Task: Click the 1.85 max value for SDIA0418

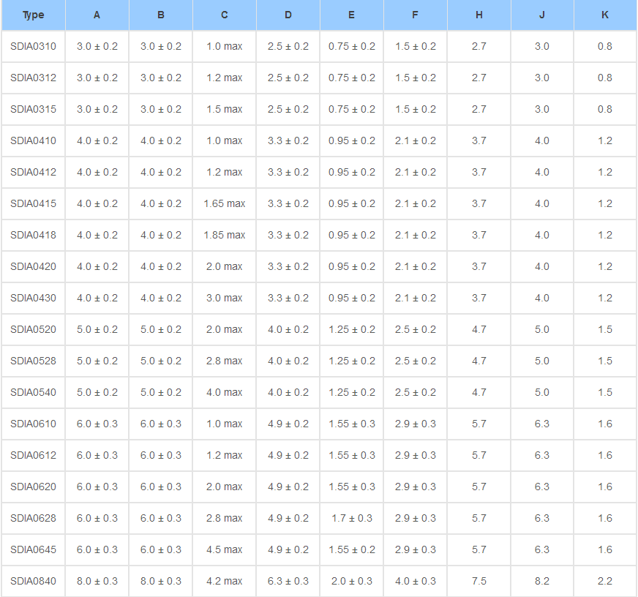Action: (224, 236)
